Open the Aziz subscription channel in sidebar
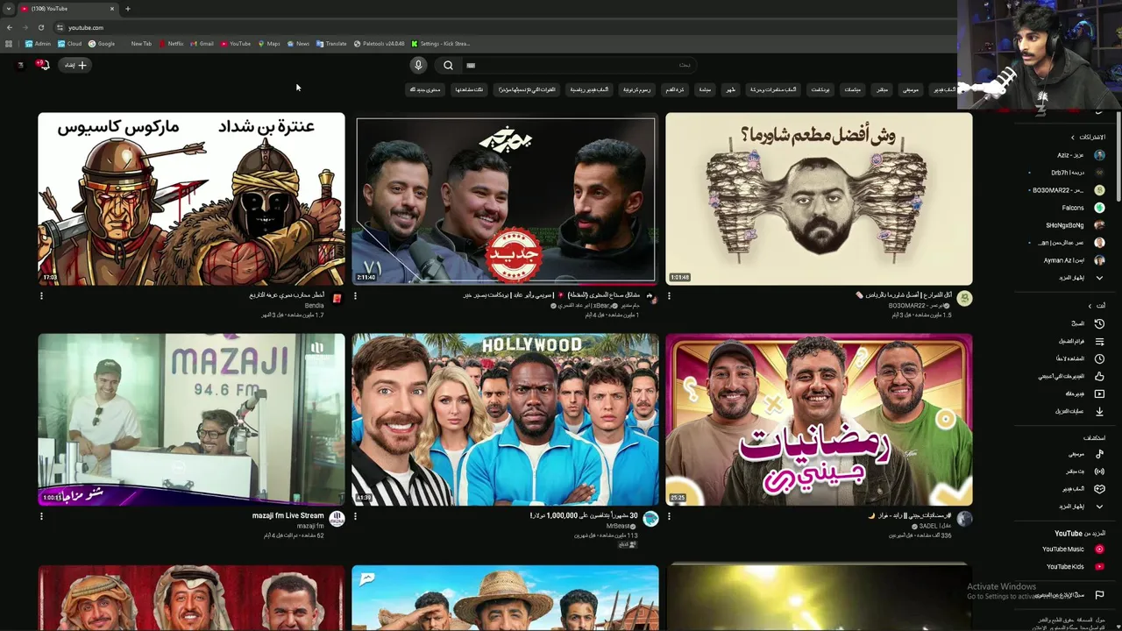1122x631 pixels. [1069, 155]
